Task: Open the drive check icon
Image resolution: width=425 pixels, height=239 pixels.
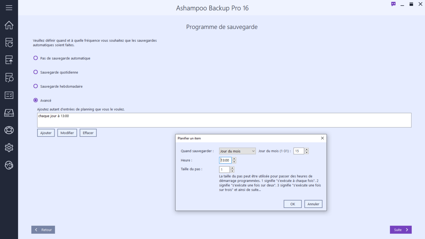Action: [x=9, y=113]
